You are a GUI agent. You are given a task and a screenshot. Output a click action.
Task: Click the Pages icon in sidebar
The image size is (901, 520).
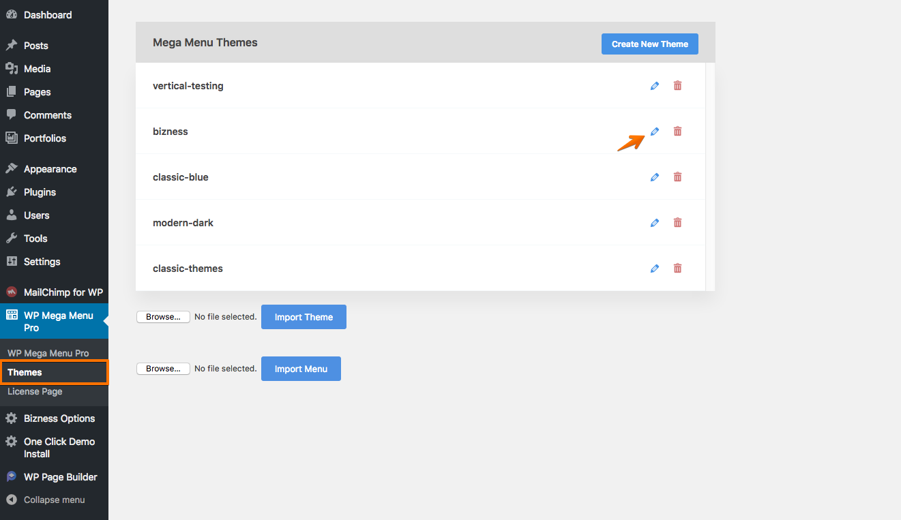[x=12, y=91]
